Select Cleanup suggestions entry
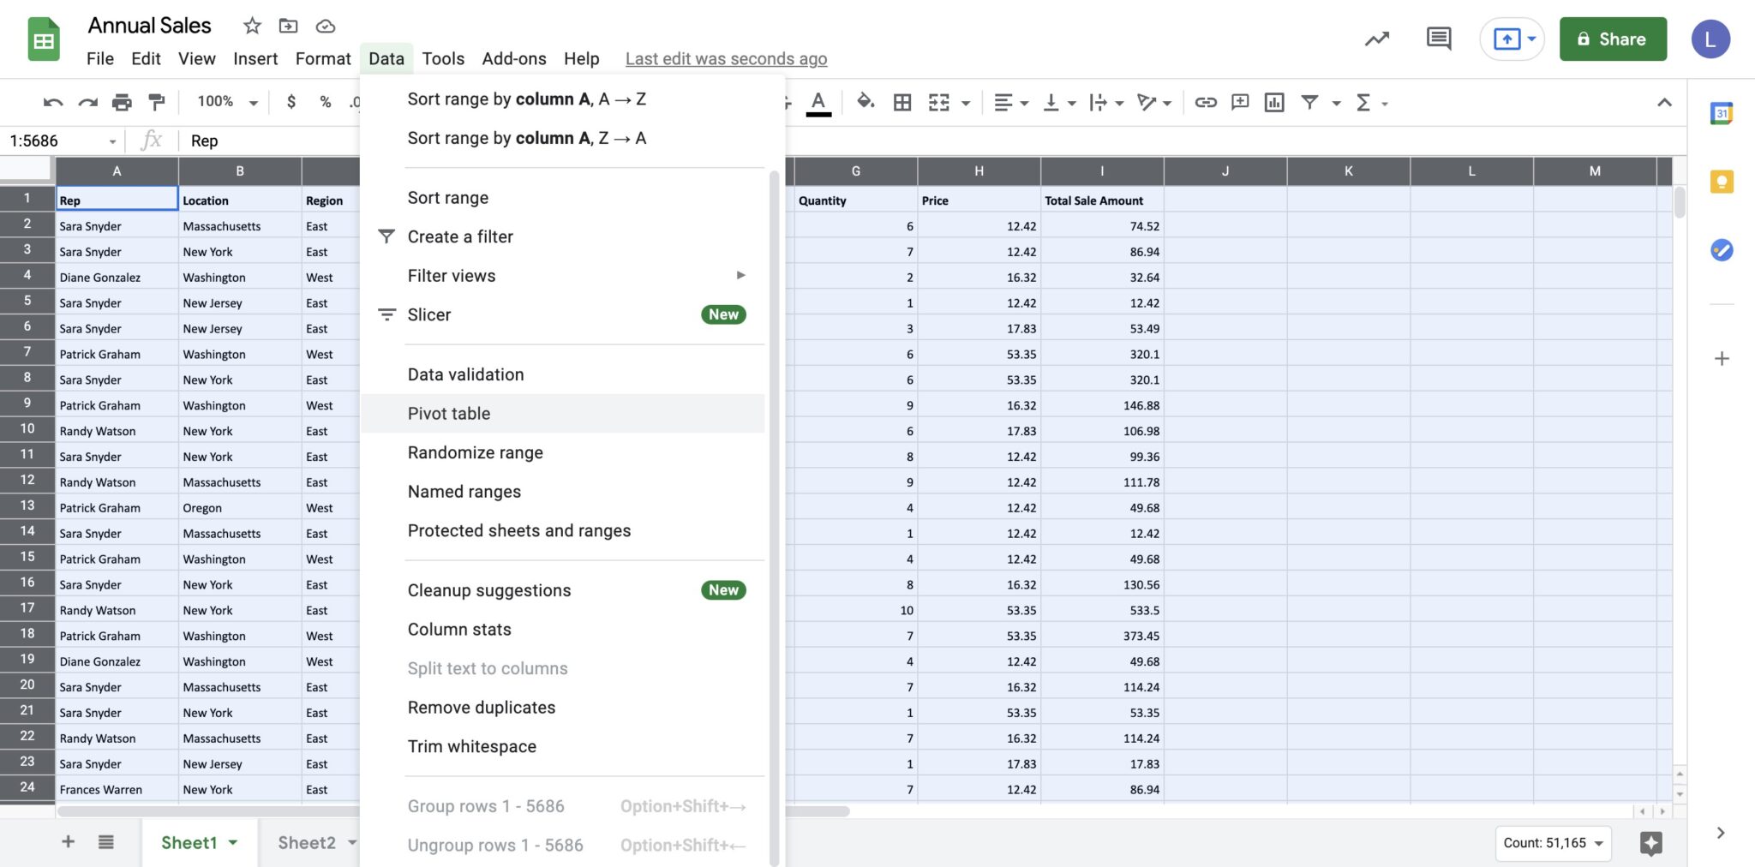Viewport: 1755px width, 867px height. click(563, 590)
